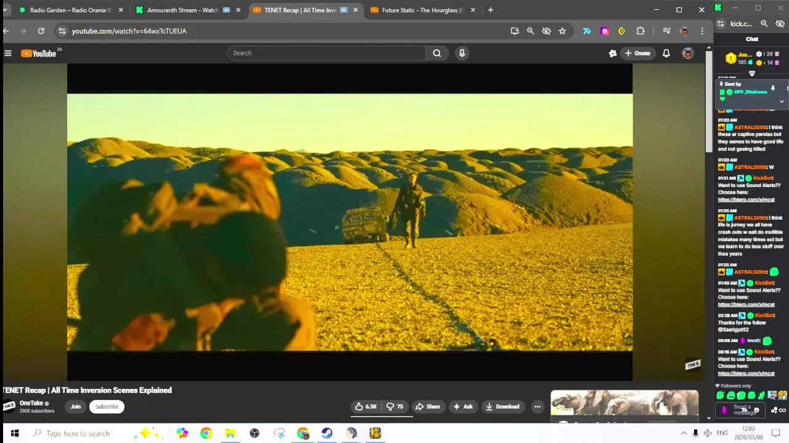Open the YouTube guide hamburger menu
Screen dimensions: 789x443
point(8,54)
